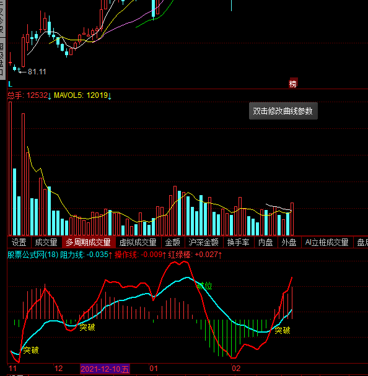Open the AI立桩成交量 tab
The width and height of the screenshot is (368, 376).
326,242
